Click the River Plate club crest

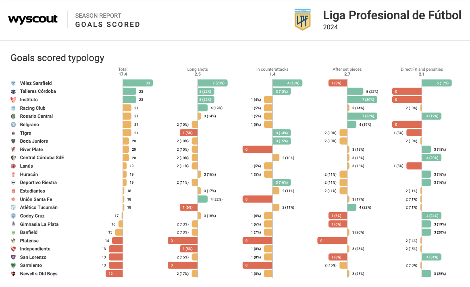point(13,150)
